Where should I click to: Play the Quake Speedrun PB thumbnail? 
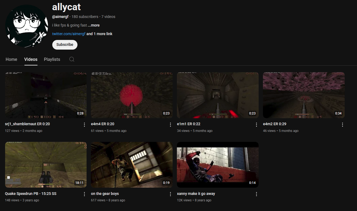[x=46, y=165]
